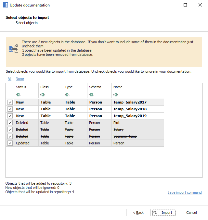
Task: Sort by the Name column header
Action: coord(137,87)
